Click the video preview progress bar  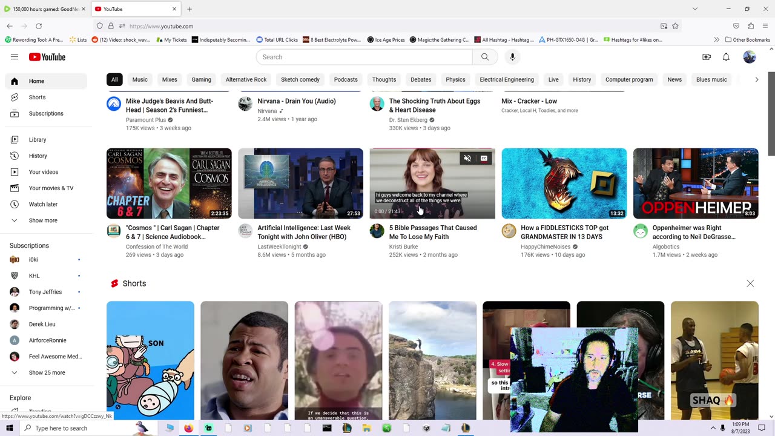point(432,218)
